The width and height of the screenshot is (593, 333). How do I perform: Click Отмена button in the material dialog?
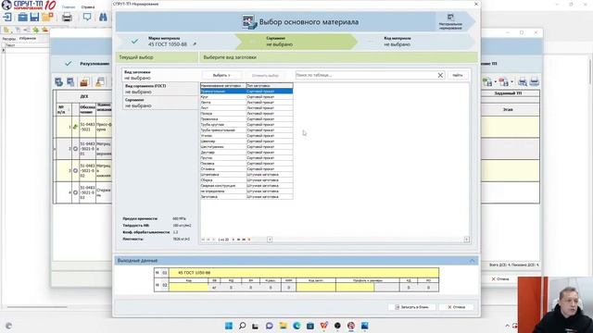tap(456, 307)
